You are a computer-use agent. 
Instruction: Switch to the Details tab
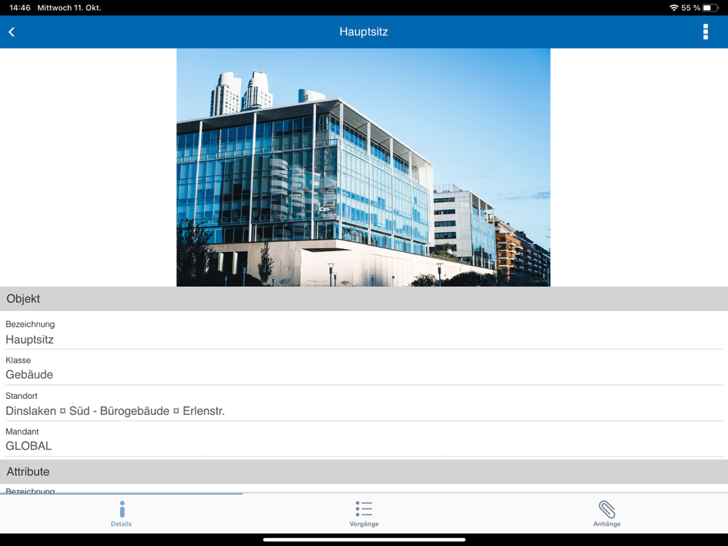pyautogui.click(x=121, y=513)
